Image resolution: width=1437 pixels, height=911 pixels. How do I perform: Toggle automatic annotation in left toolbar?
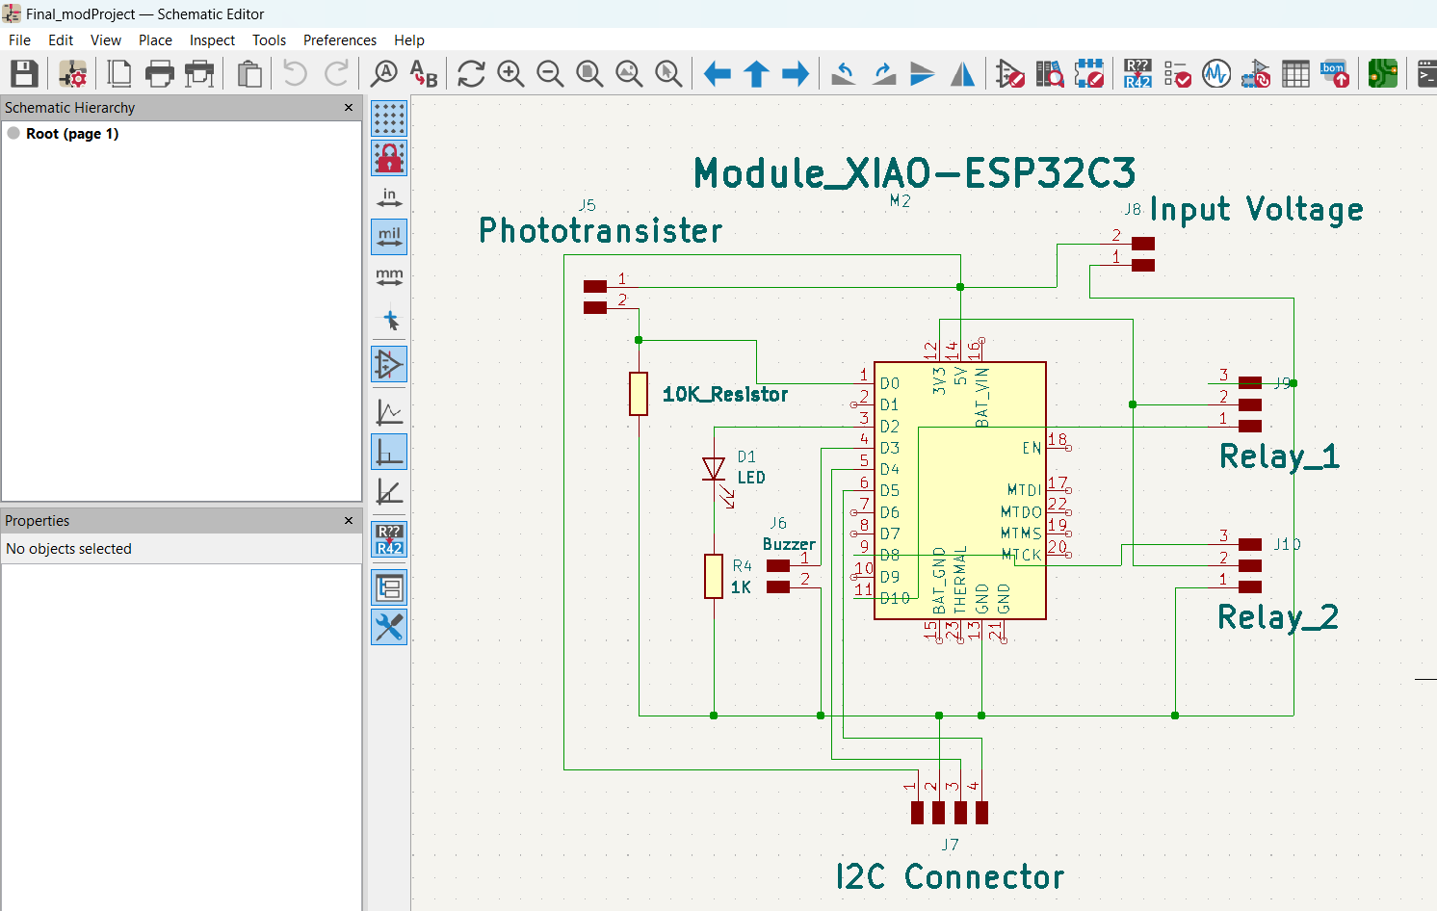pos(389,539)
